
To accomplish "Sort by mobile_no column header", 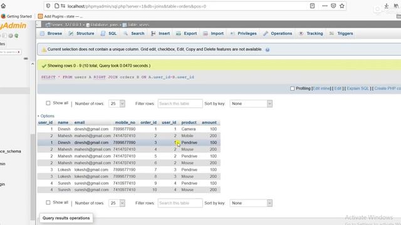I will tap(125, 122).
